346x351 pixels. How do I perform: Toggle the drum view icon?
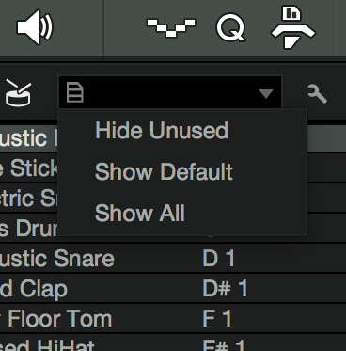[x=19, y=93]
